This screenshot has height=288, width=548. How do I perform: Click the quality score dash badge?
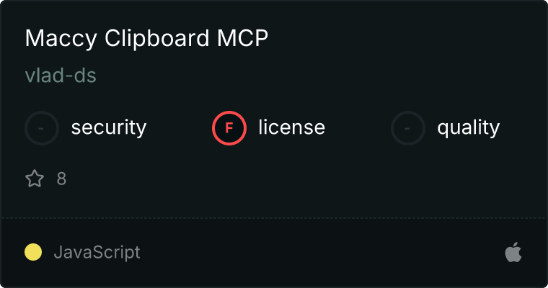coord(408,128)
